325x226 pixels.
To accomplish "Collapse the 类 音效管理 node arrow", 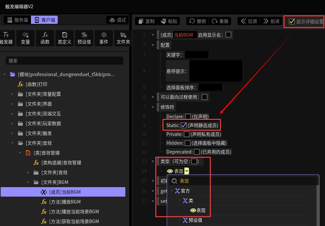I will 20,153.
